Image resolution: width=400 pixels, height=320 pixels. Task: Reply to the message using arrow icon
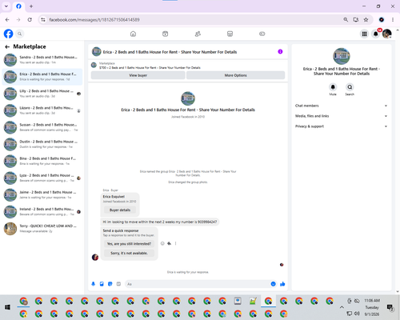pos(169,243)
